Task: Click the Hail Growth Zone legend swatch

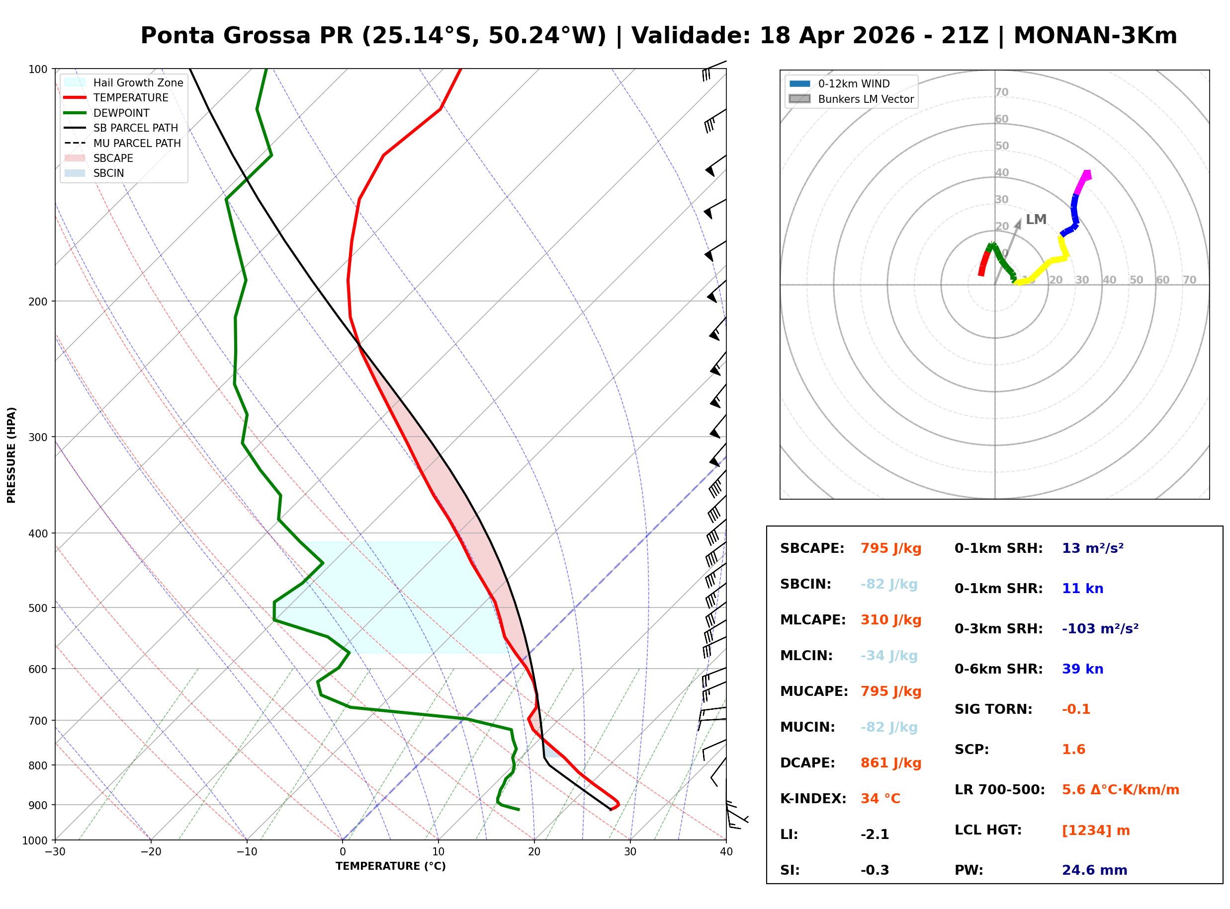Action: 75,82
